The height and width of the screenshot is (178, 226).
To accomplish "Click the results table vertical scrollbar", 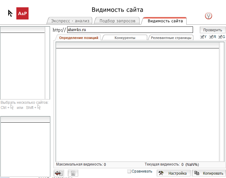I will (221, 100).
